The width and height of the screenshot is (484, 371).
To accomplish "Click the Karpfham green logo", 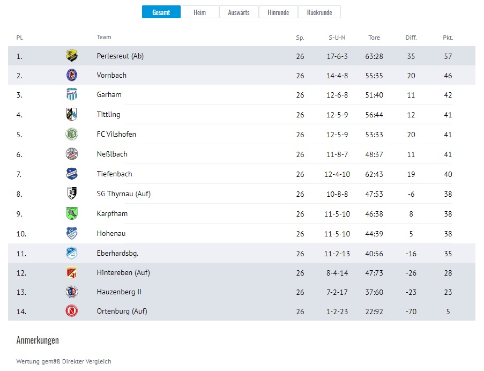I will coord(72,213).
